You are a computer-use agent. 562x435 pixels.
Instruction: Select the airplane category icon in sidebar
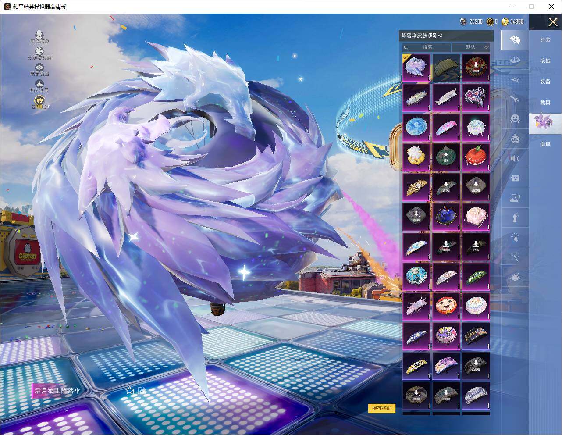coord(515,100)
